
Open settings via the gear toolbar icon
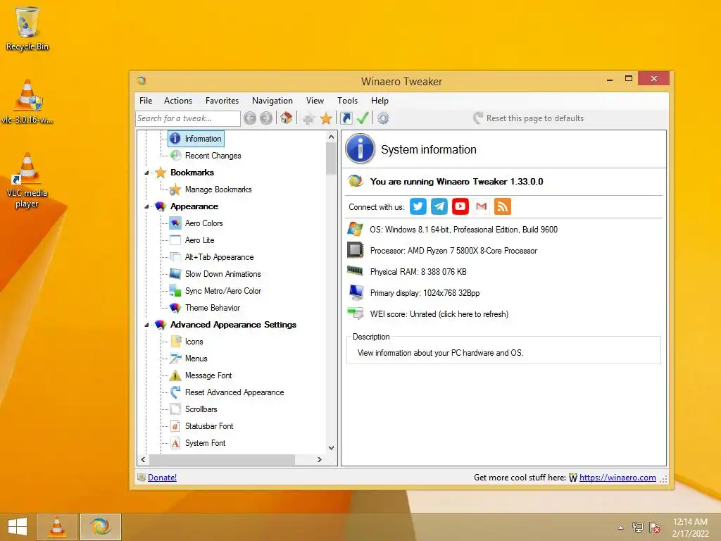[x=383, y=118]
